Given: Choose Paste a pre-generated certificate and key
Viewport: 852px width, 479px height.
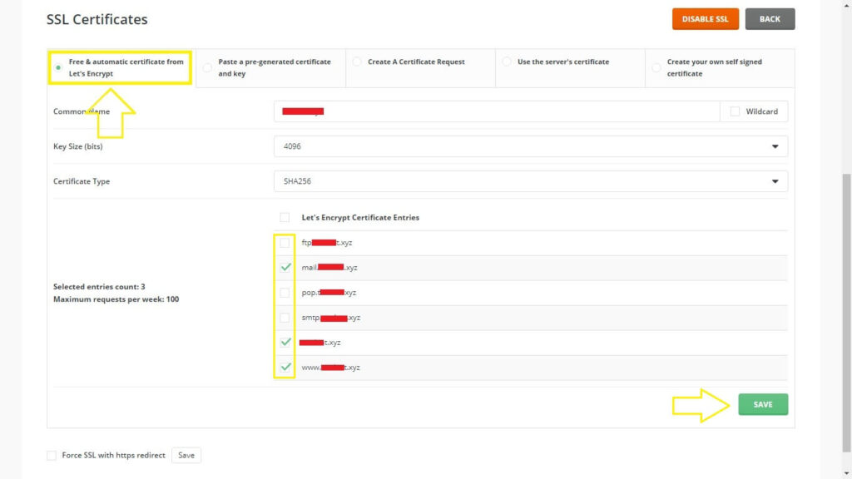Looking at the screenshot, I should point(207,67).
